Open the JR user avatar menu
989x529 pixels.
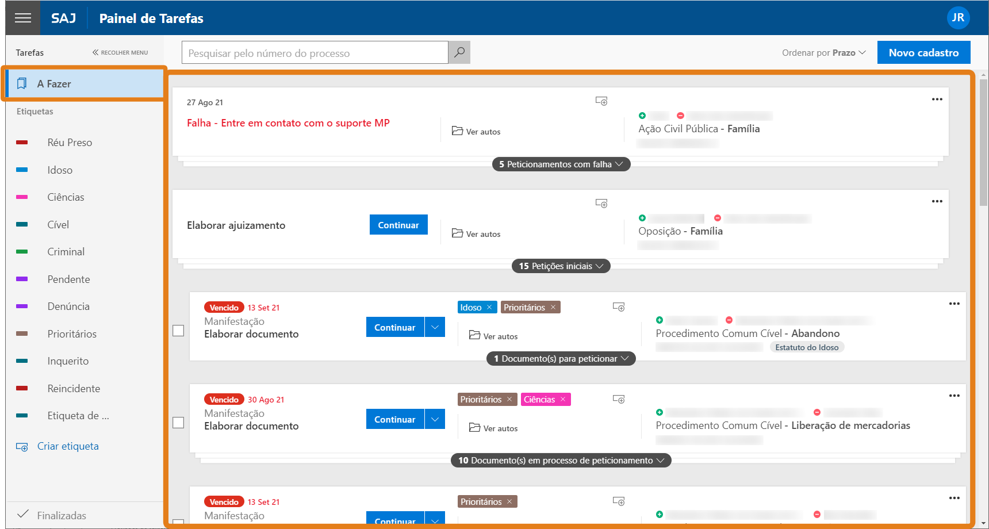(958, 18)
